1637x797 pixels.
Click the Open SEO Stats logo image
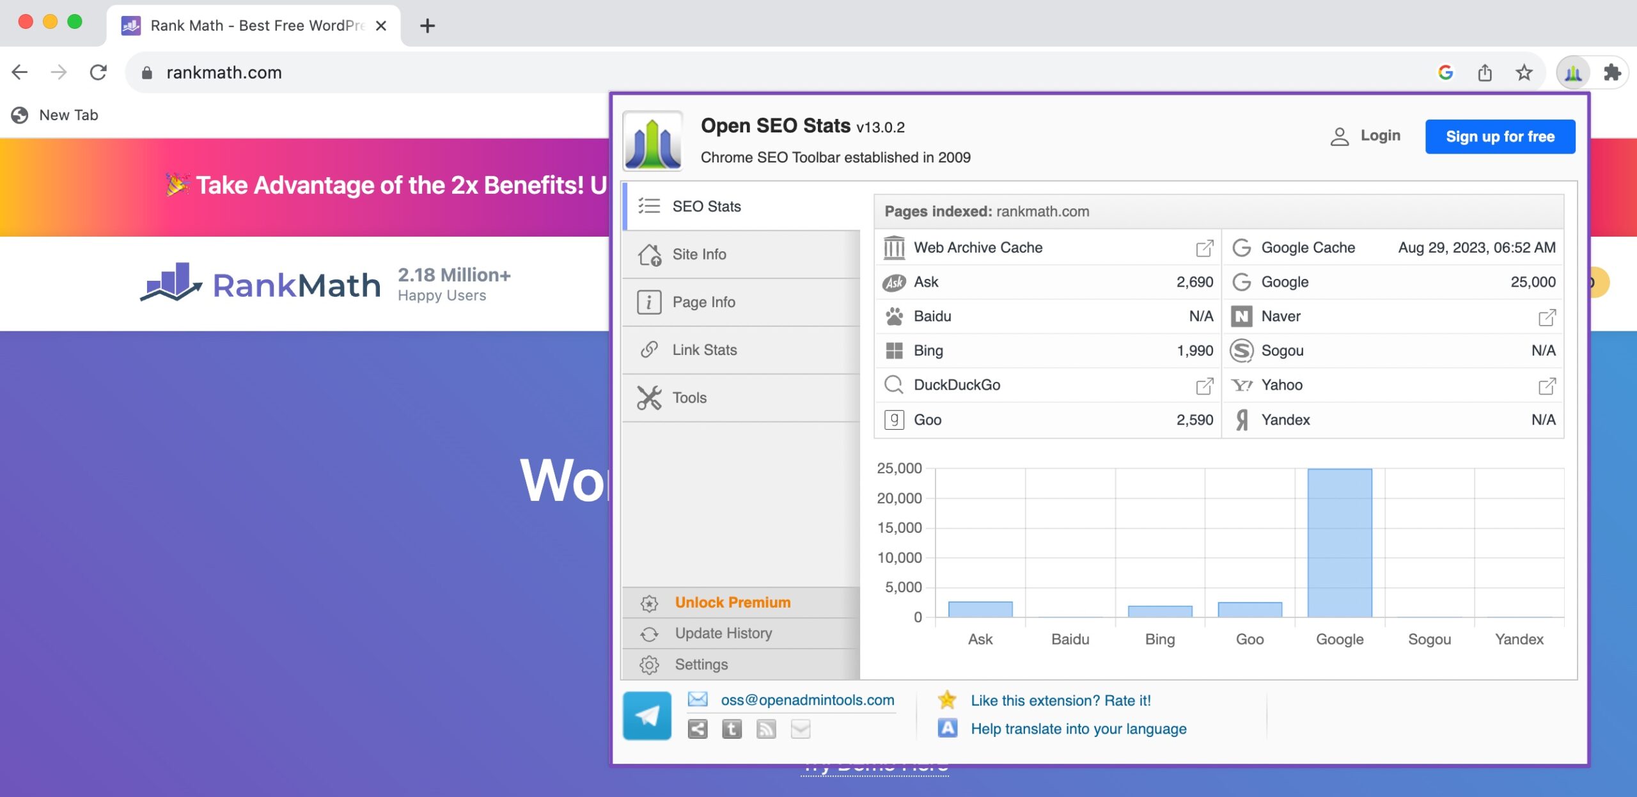click(653, 141)
